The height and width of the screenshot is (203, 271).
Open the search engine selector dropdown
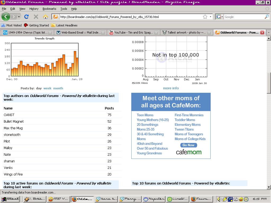click(219, 17)
